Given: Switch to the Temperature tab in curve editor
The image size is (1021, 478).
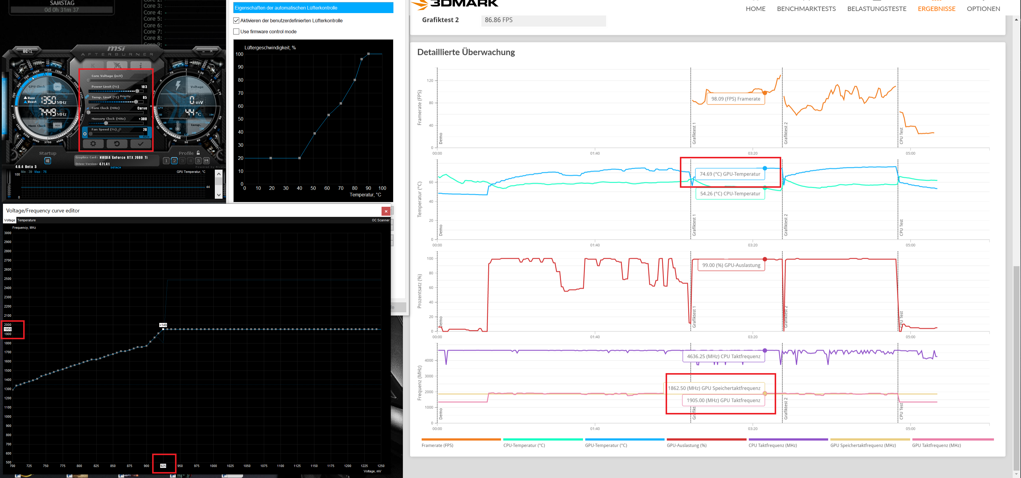Looking at the screenshot, I should coord(26,220).
